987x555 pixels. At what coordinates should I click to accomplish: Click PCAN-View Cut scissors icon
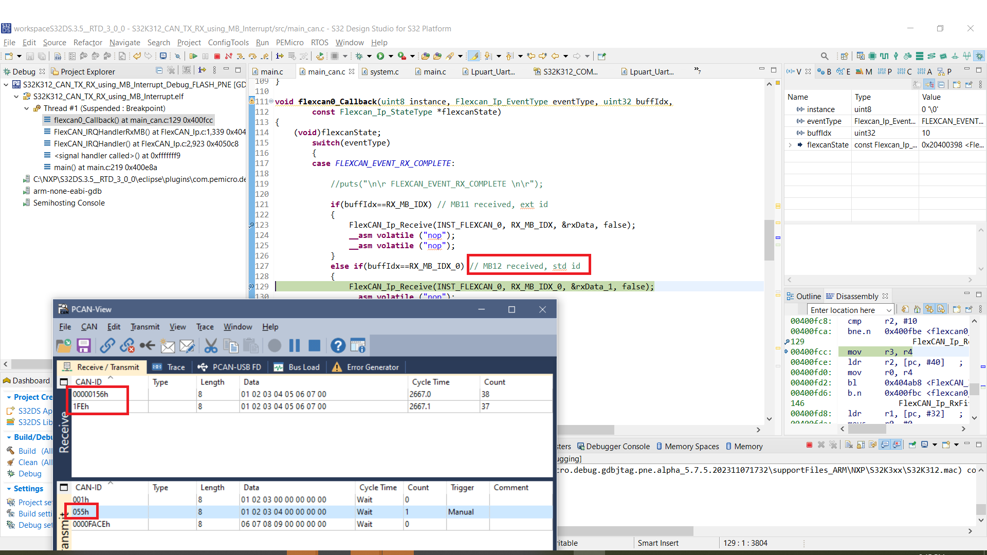click(211, 346)
